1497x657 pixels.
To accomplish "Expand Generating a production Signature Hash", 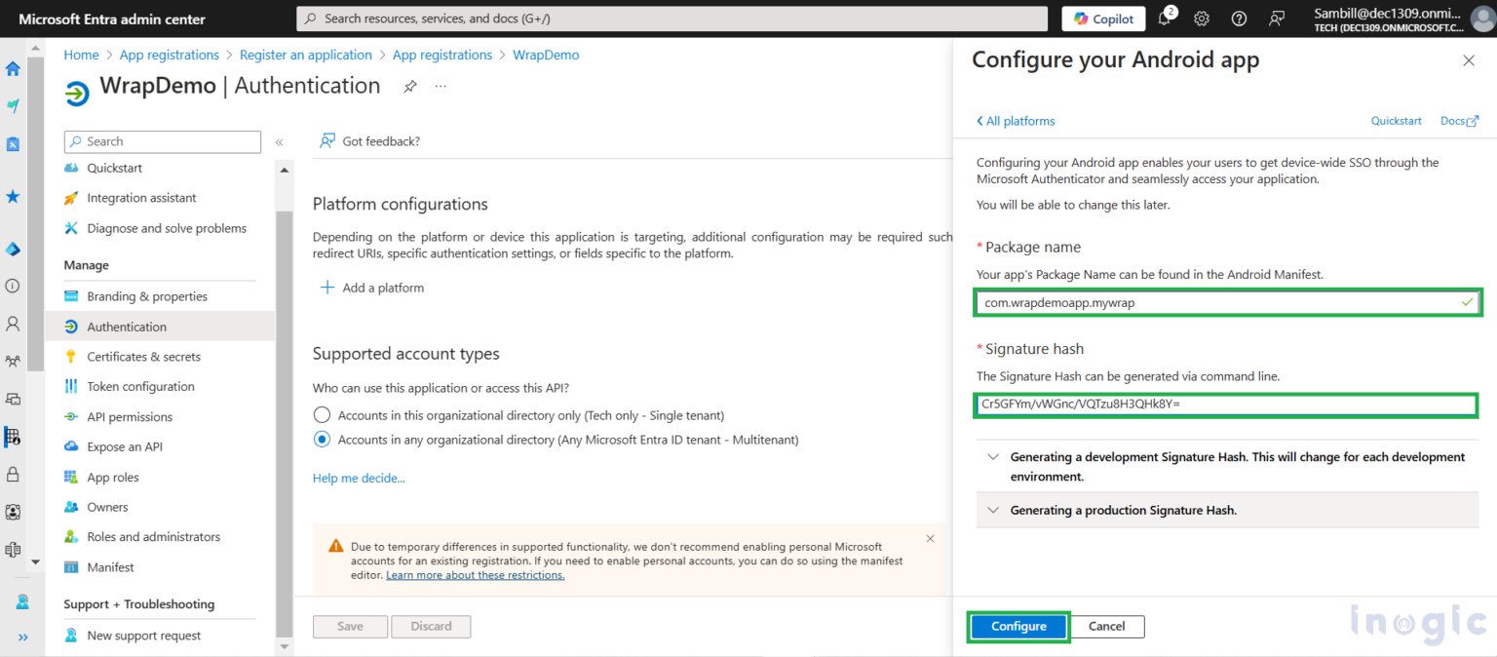I will click(992, 509).
